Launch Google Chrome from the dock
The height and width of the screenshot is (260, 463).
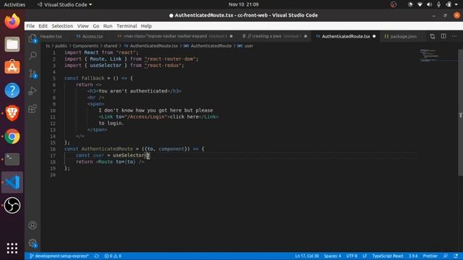(12, 136)
